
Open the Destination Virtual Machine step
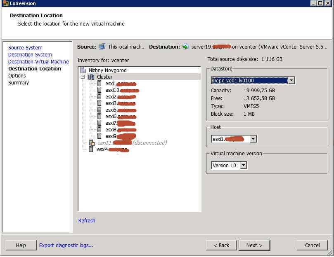coord(38,62)
